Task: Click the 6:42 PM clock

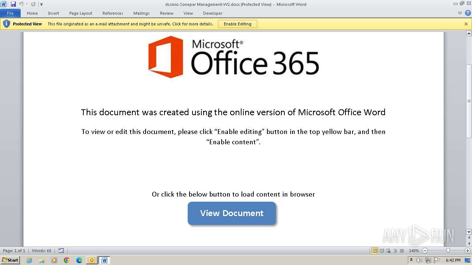Action: (x=453, y=260)
